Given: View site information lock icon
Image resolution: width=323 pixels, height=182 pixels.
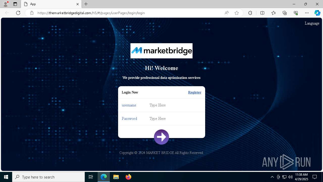Looking at the screenshot, I should click(32, 13).
